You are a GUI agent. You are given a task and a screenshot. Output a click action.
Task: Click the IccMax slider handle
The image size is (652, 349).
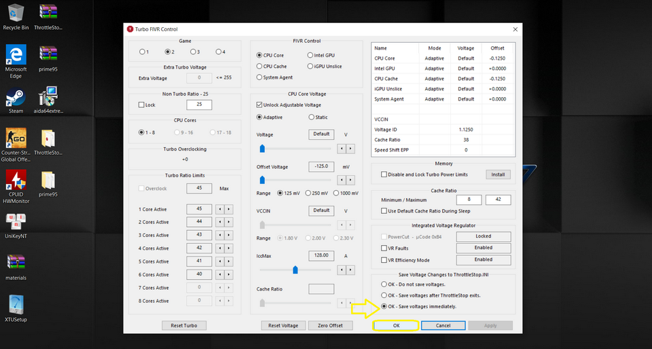click(x=295, y=270)
